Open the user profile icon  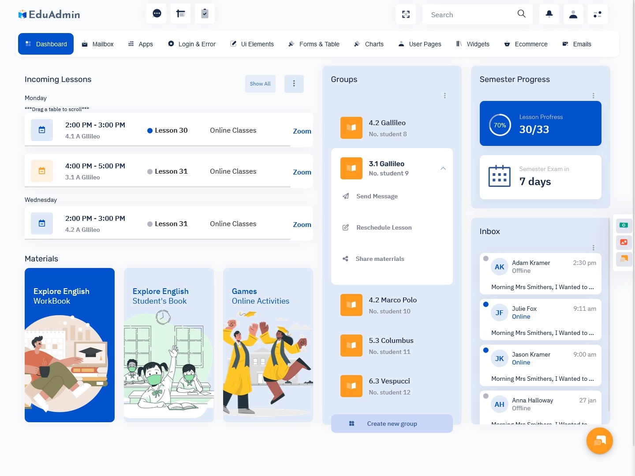573,15
